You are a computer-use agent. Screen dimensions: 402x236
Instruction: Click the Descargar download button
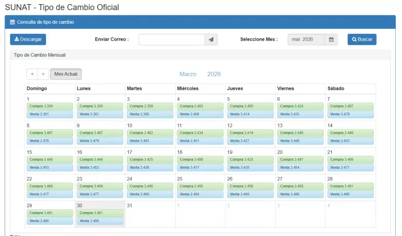click(x=28, y=40)
